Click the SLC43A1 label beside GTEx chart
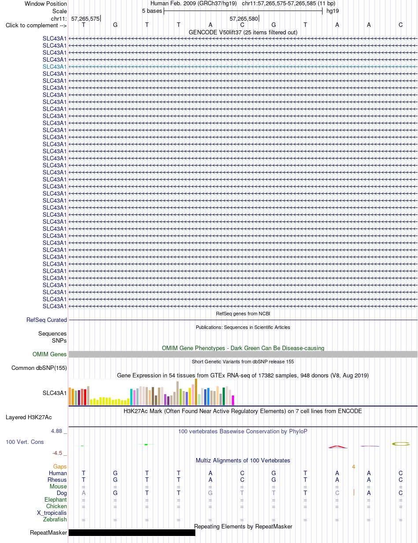This screenshot has width=418, height=543. (55, 393)
